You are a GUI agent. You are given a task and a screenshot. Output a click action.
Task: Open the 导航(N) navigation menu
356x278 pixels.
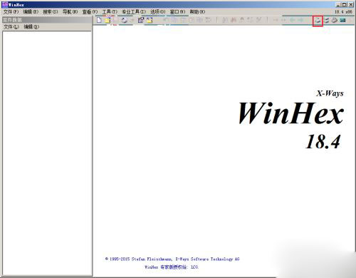[70, 11]
